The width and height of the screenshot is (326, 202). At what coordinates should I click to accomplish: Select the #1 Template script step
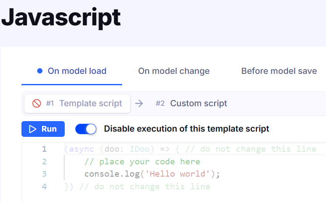(77, 104)
